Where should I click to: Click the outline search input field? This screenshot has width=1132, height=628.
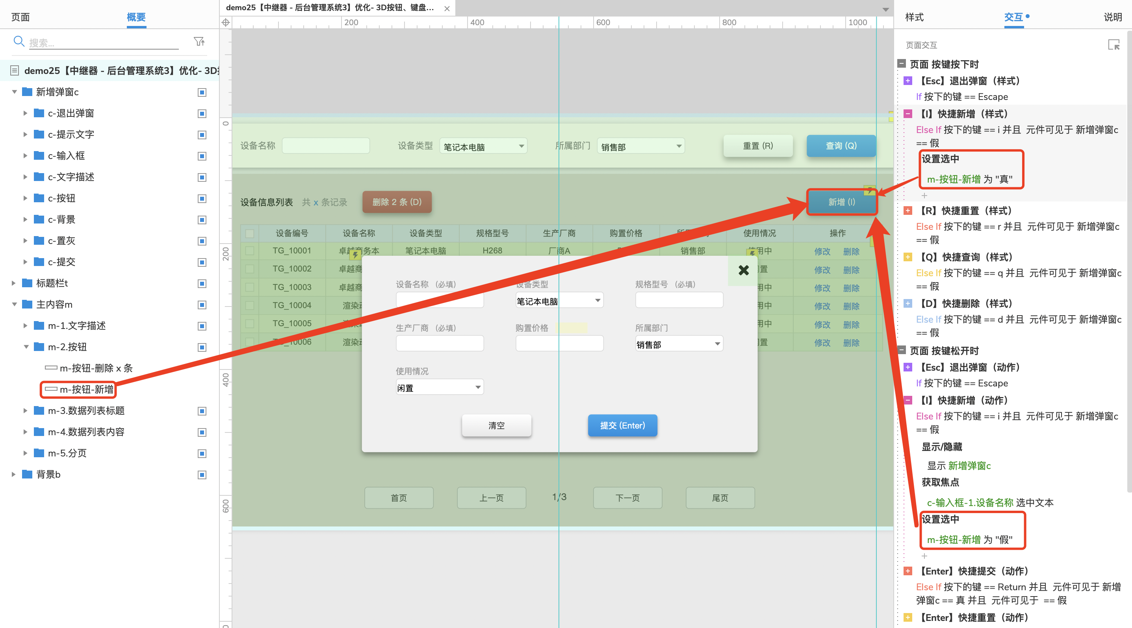pyautogui.click(x=103, y=42)
